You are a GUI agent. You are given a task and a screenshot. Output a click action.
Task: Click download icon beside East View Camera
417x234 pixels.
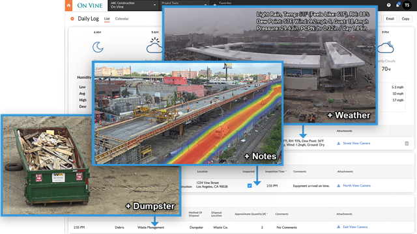339,227
